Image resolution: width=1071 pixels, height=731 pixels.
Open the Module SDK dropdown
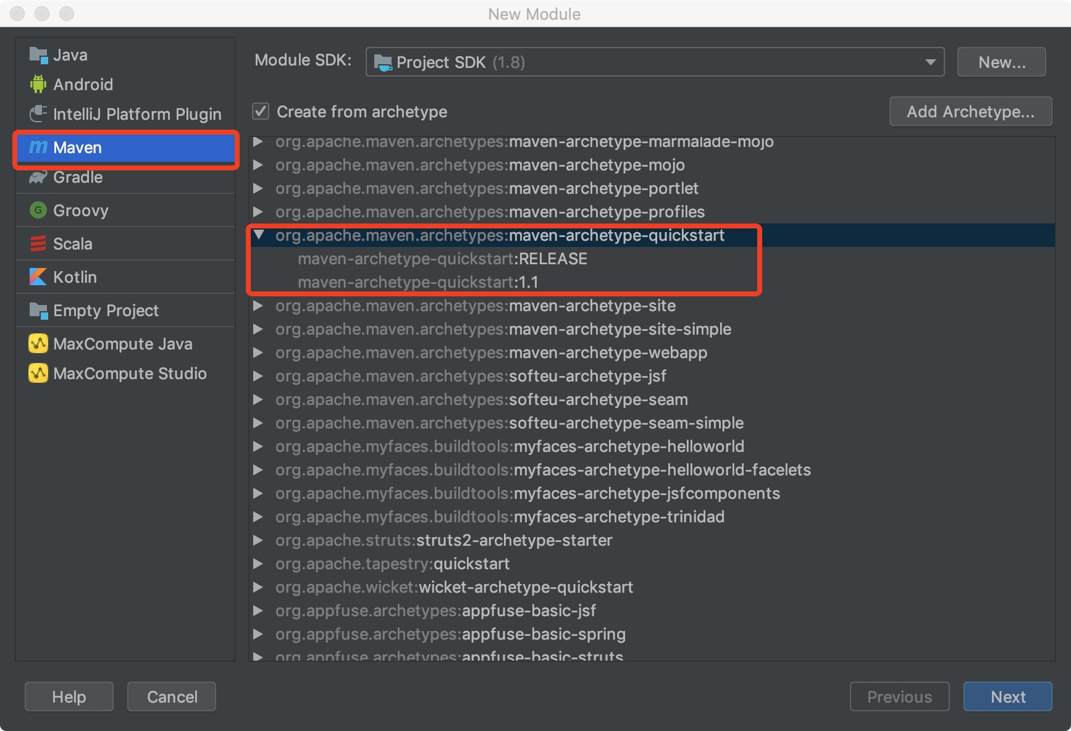[655, 62]
